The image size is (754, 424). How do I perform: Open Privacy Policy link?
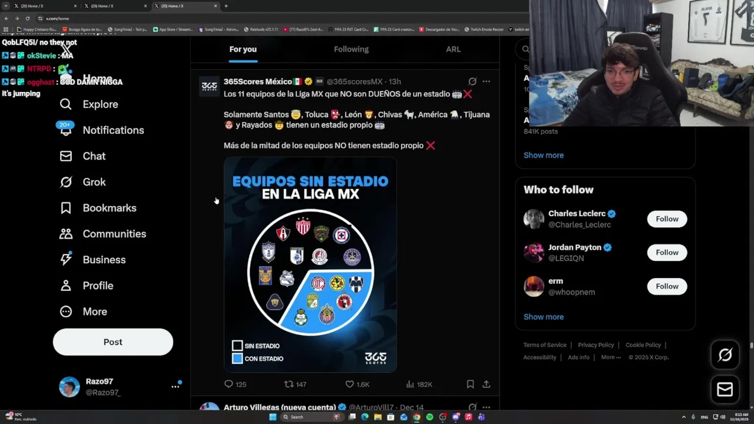pyautogui.click(x=596, y=345)
